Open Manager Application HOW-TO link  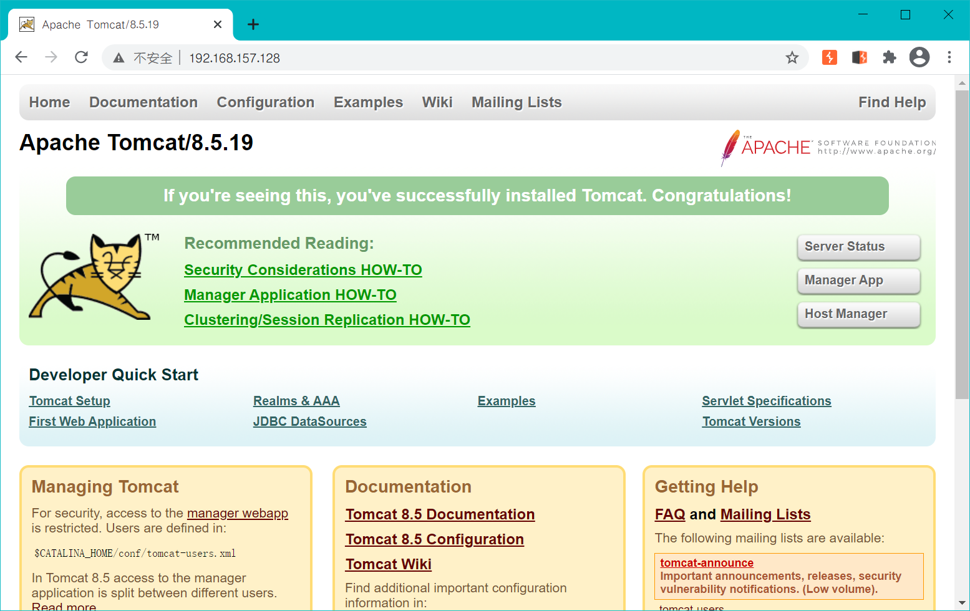(x=290, y=295)
